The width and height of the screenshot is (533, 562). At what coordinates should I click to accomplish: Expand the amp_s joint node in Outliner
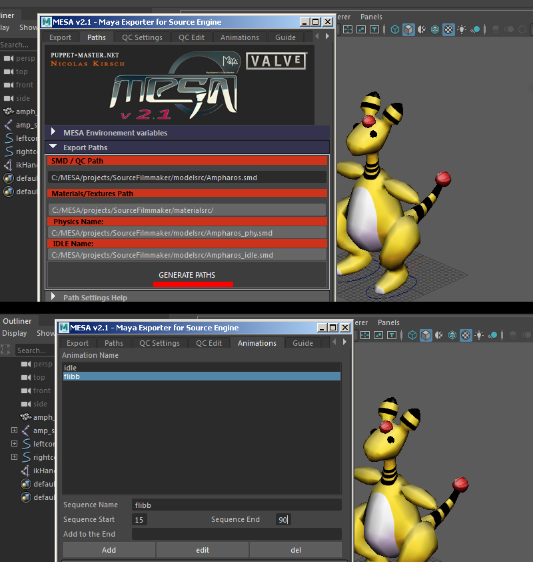click(x=14, y=430)
